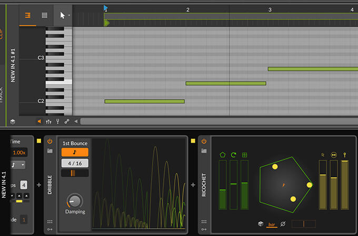The width and height of the screenshot is (358, 236).
Task: Click bar 4 on the timeline ruler
Action: [x=352, y=10]
